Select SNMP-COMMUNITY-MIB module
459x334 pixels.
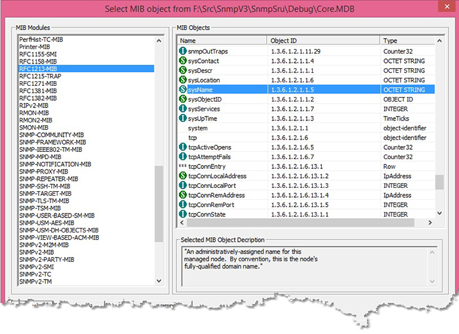[52, 135]
